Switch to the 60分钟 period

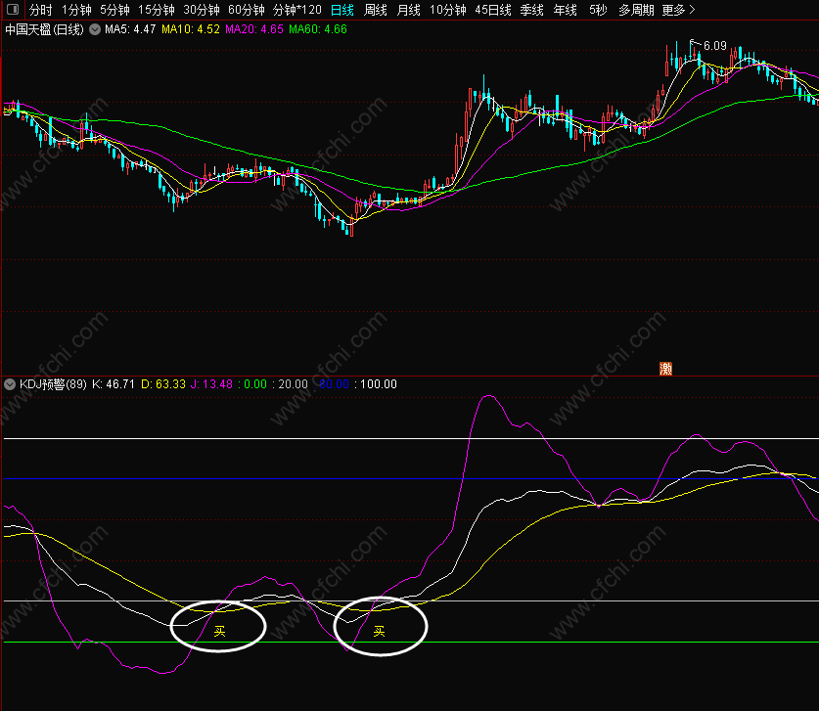point(246,10)
